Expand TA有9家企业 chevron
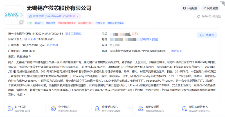 [54, 39]
